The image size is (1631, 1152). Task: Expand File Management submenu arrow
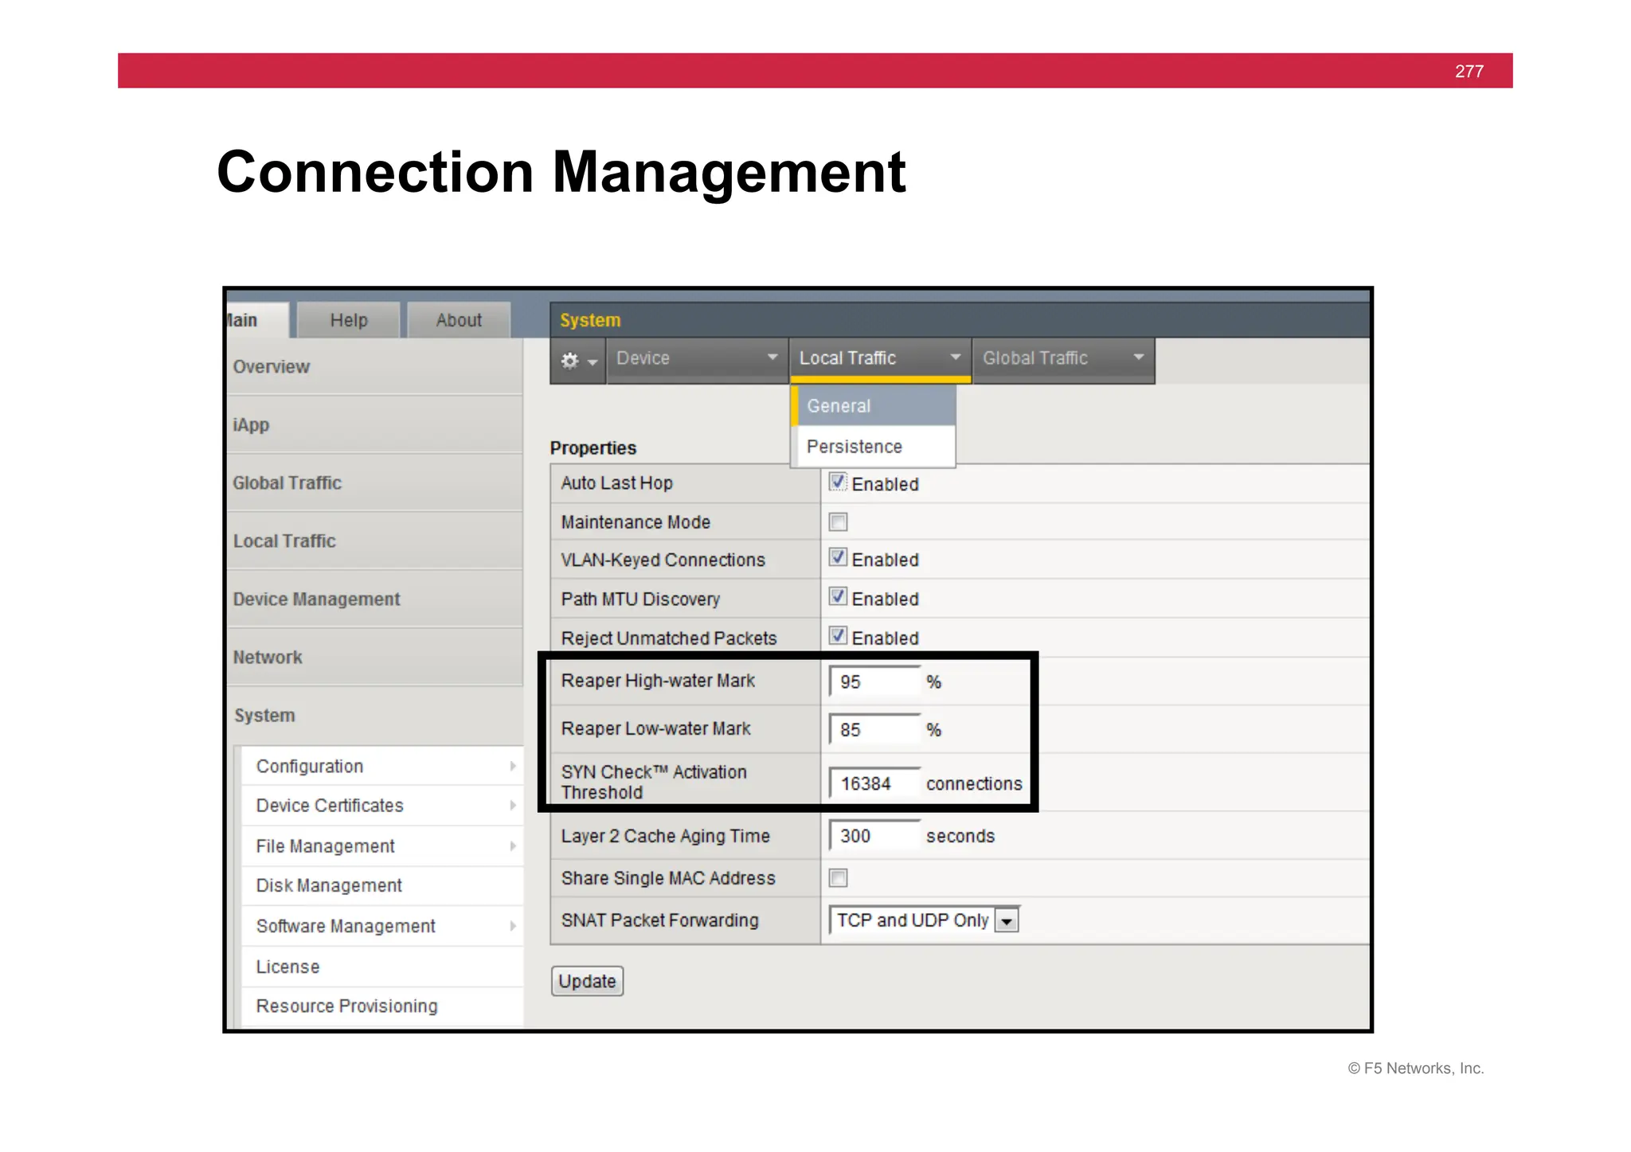coord(513,846)
